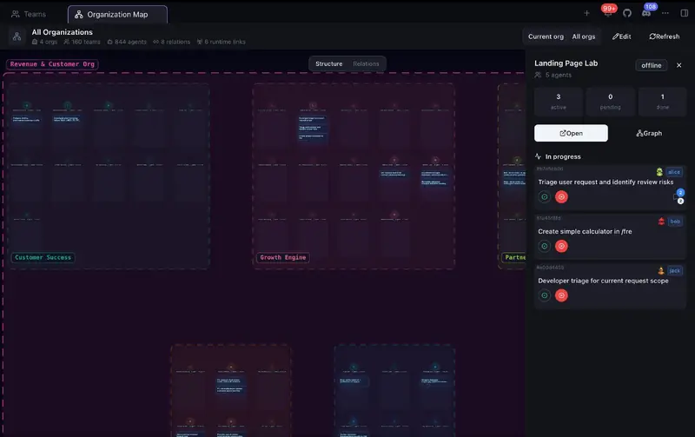Open the GitHub icon link

point(626,13)
